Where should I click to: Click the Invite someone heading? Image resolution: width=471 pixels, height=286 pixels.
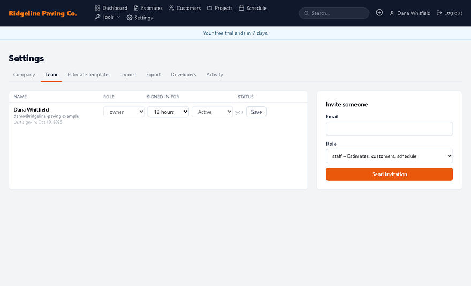(347, 104)
